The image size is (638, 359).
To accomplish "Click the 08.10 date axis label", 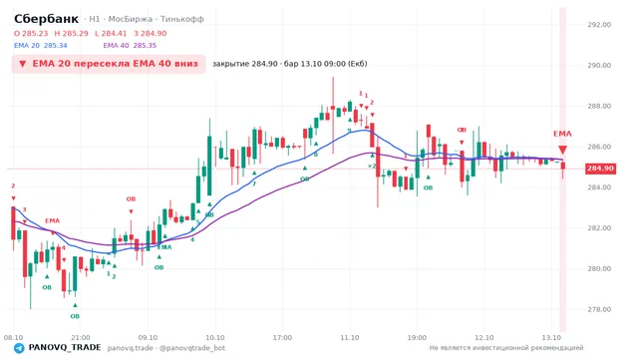I will [x=13, y=338].
